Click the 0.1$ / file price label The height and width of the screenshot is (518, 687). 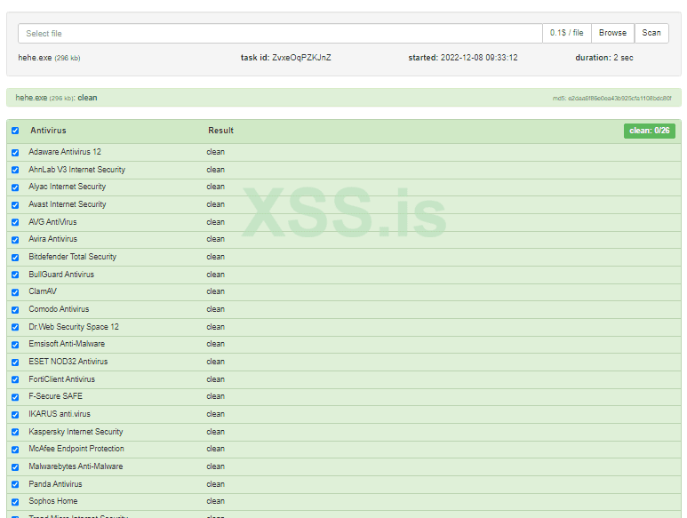tap(566, 33)
